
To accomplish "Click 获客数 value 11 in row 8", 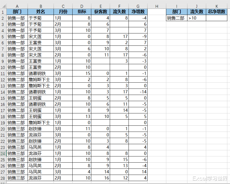I will click(x=101, y=55).
